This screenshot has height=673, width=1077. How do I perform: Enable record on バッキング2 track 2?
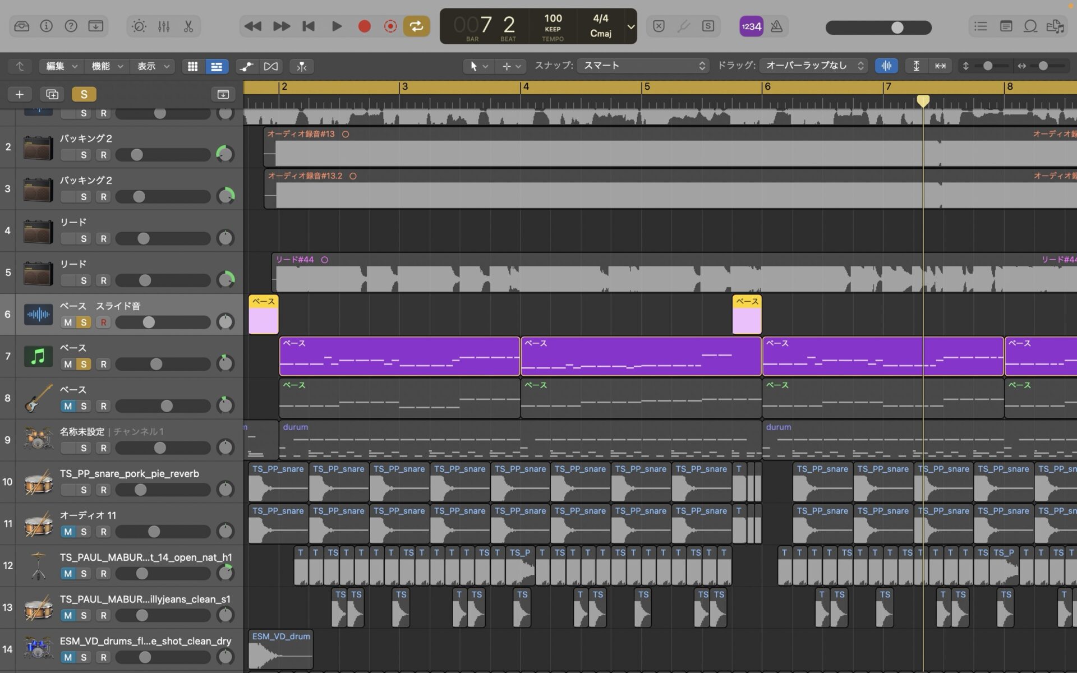tap(103, 155)
